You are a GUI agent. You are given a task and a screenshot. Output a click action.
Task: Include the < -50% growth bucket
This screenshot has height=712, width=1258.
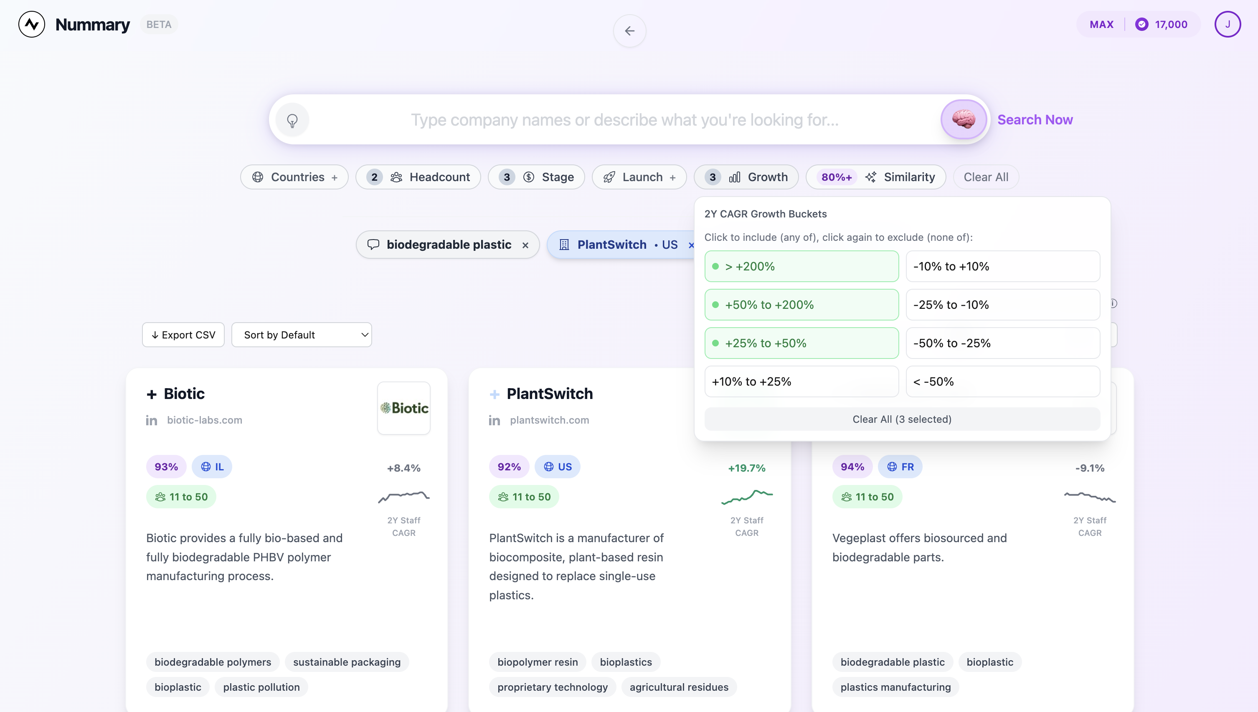1003,381
